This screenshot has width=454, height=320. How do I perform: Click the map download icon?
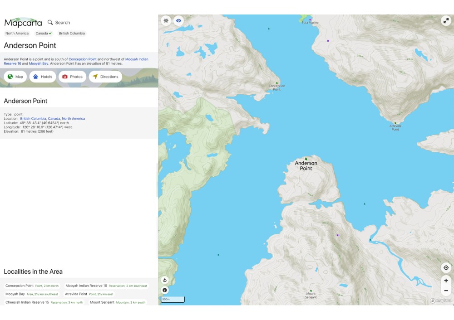pos(165,280)
